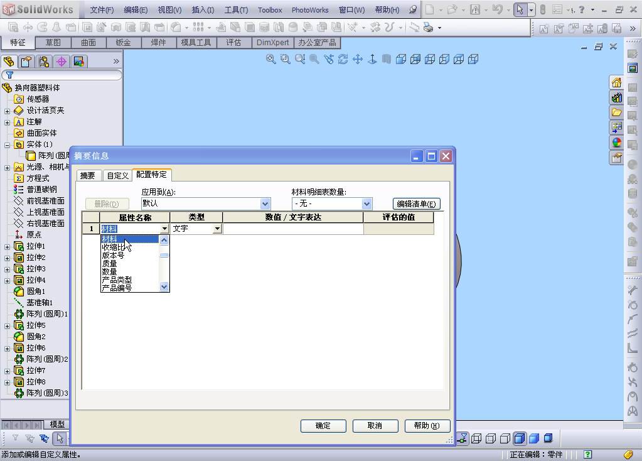
Task: Click dropdown list scroll down arrow
Action: (164, 287)
